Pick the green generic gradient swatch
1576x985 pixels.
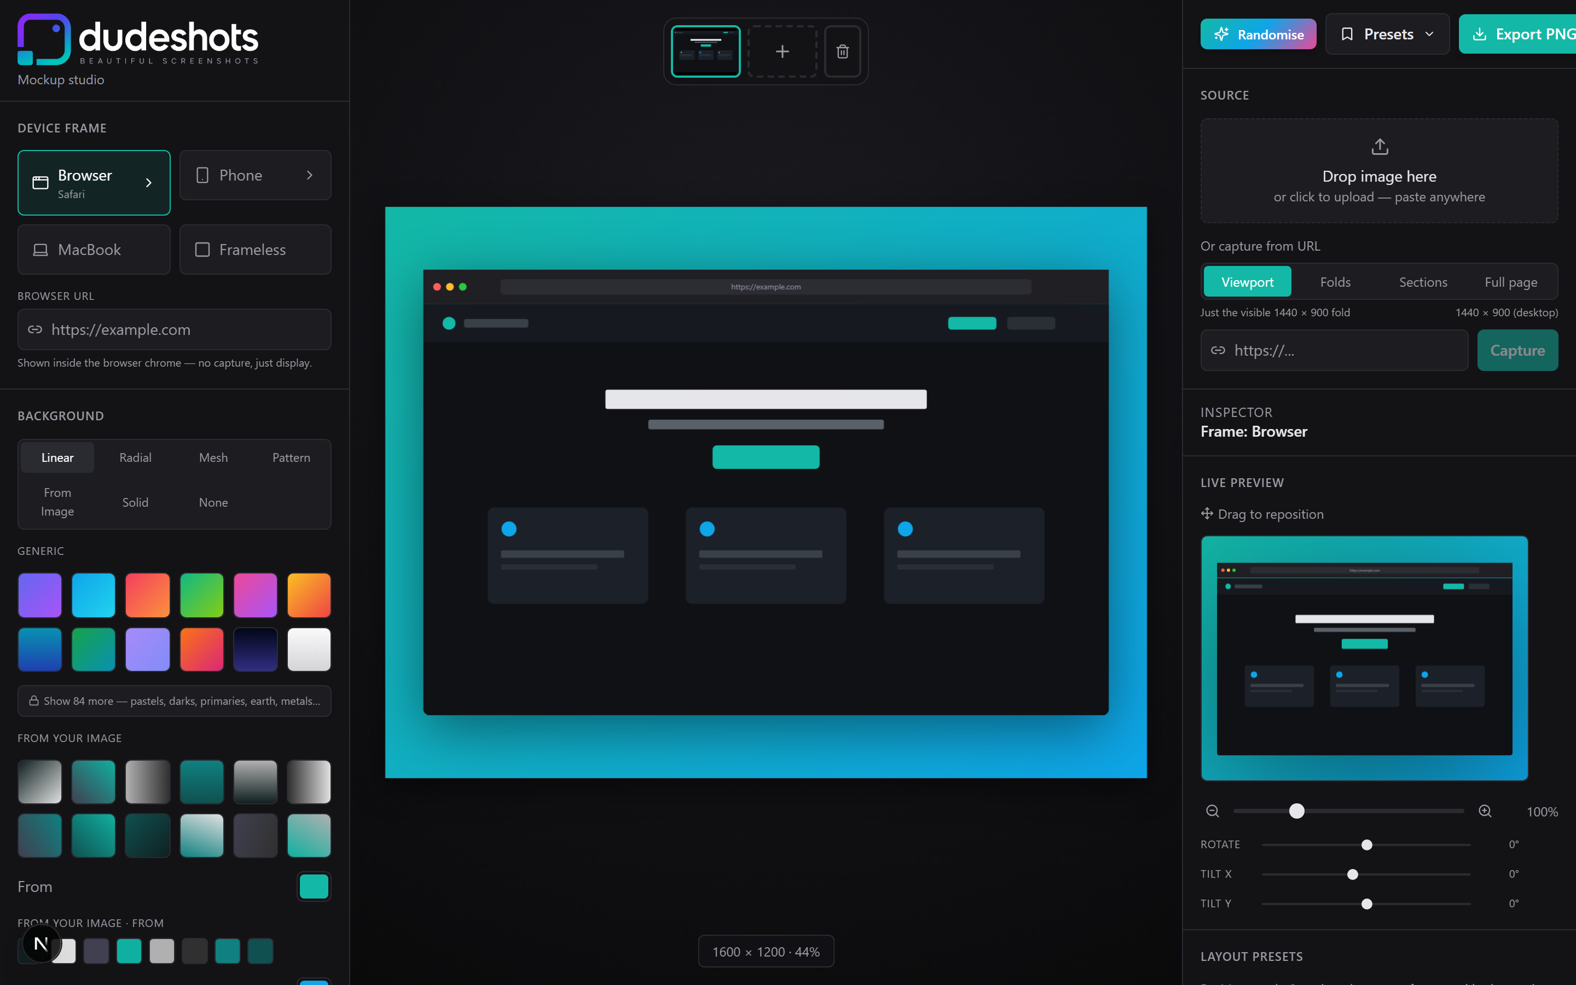[x=201, y=595]
